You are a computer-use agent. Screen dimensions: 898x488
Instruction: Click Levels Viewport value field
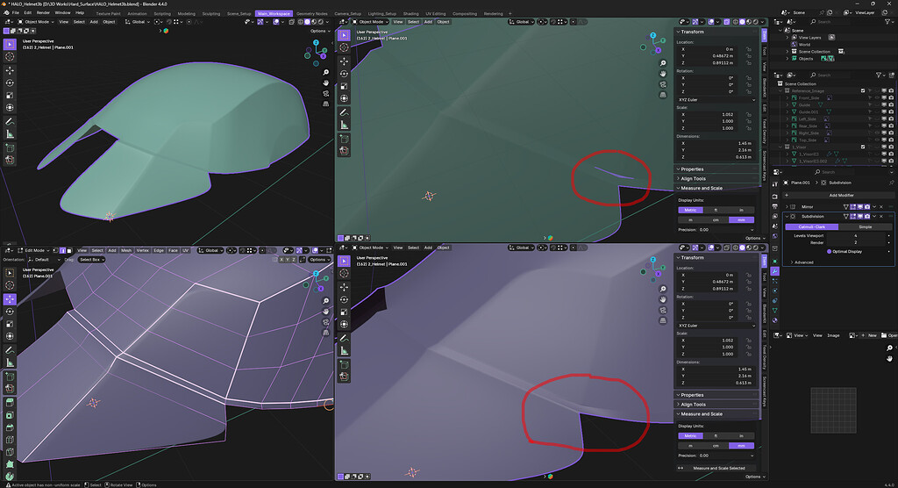[857, 236]
